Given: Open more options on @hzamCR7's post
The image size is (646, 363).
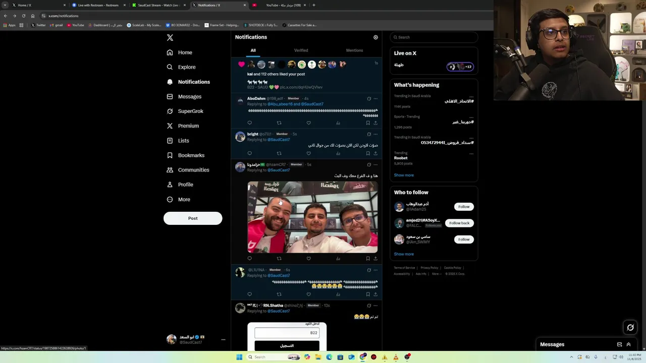Looking at the screenshot, I should [x=375, y=164].
